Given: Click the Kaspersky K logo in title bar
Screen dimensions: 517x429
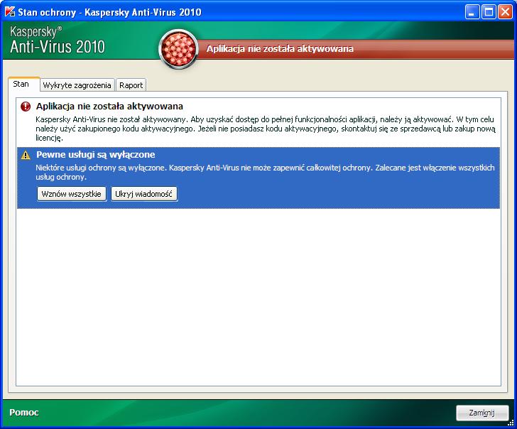Looking at the screenshot, I should (10, 12).
